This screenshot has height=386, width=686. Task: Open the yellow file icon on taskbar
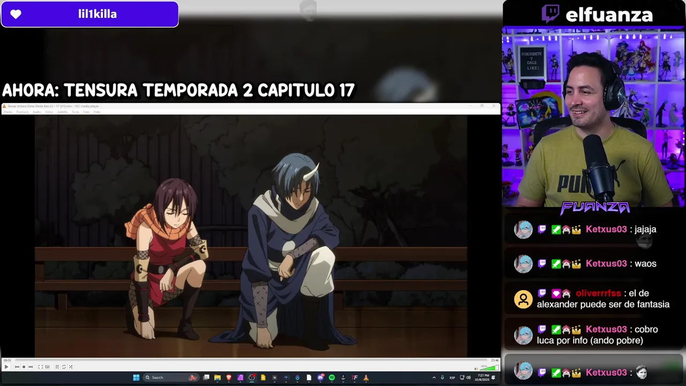point(263,377)
